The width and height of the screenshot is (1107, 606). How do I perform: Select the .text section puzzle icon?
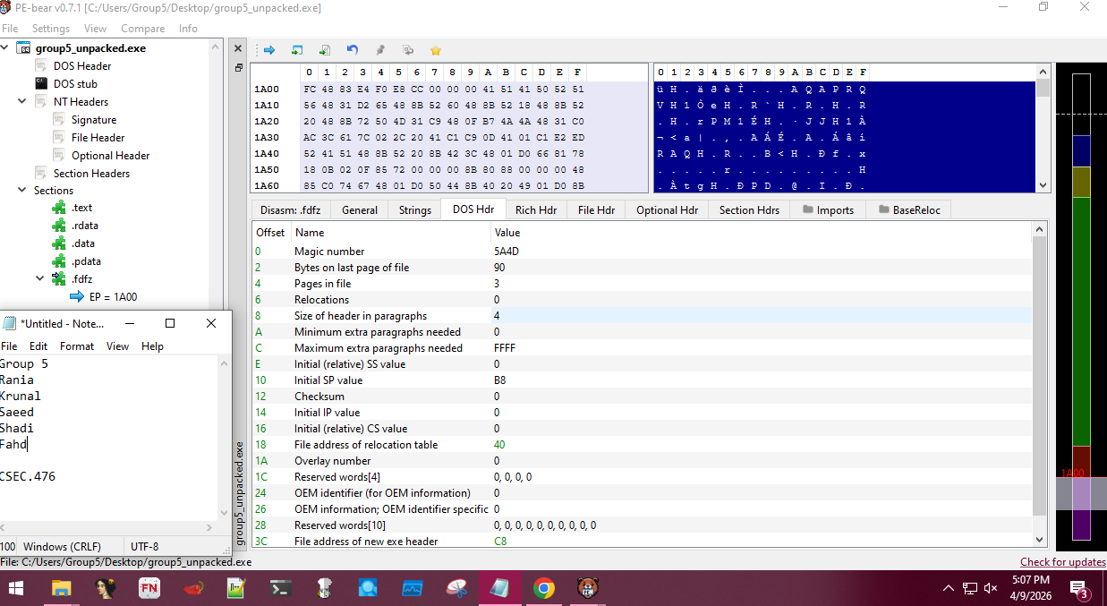click(x=59, y=208)
